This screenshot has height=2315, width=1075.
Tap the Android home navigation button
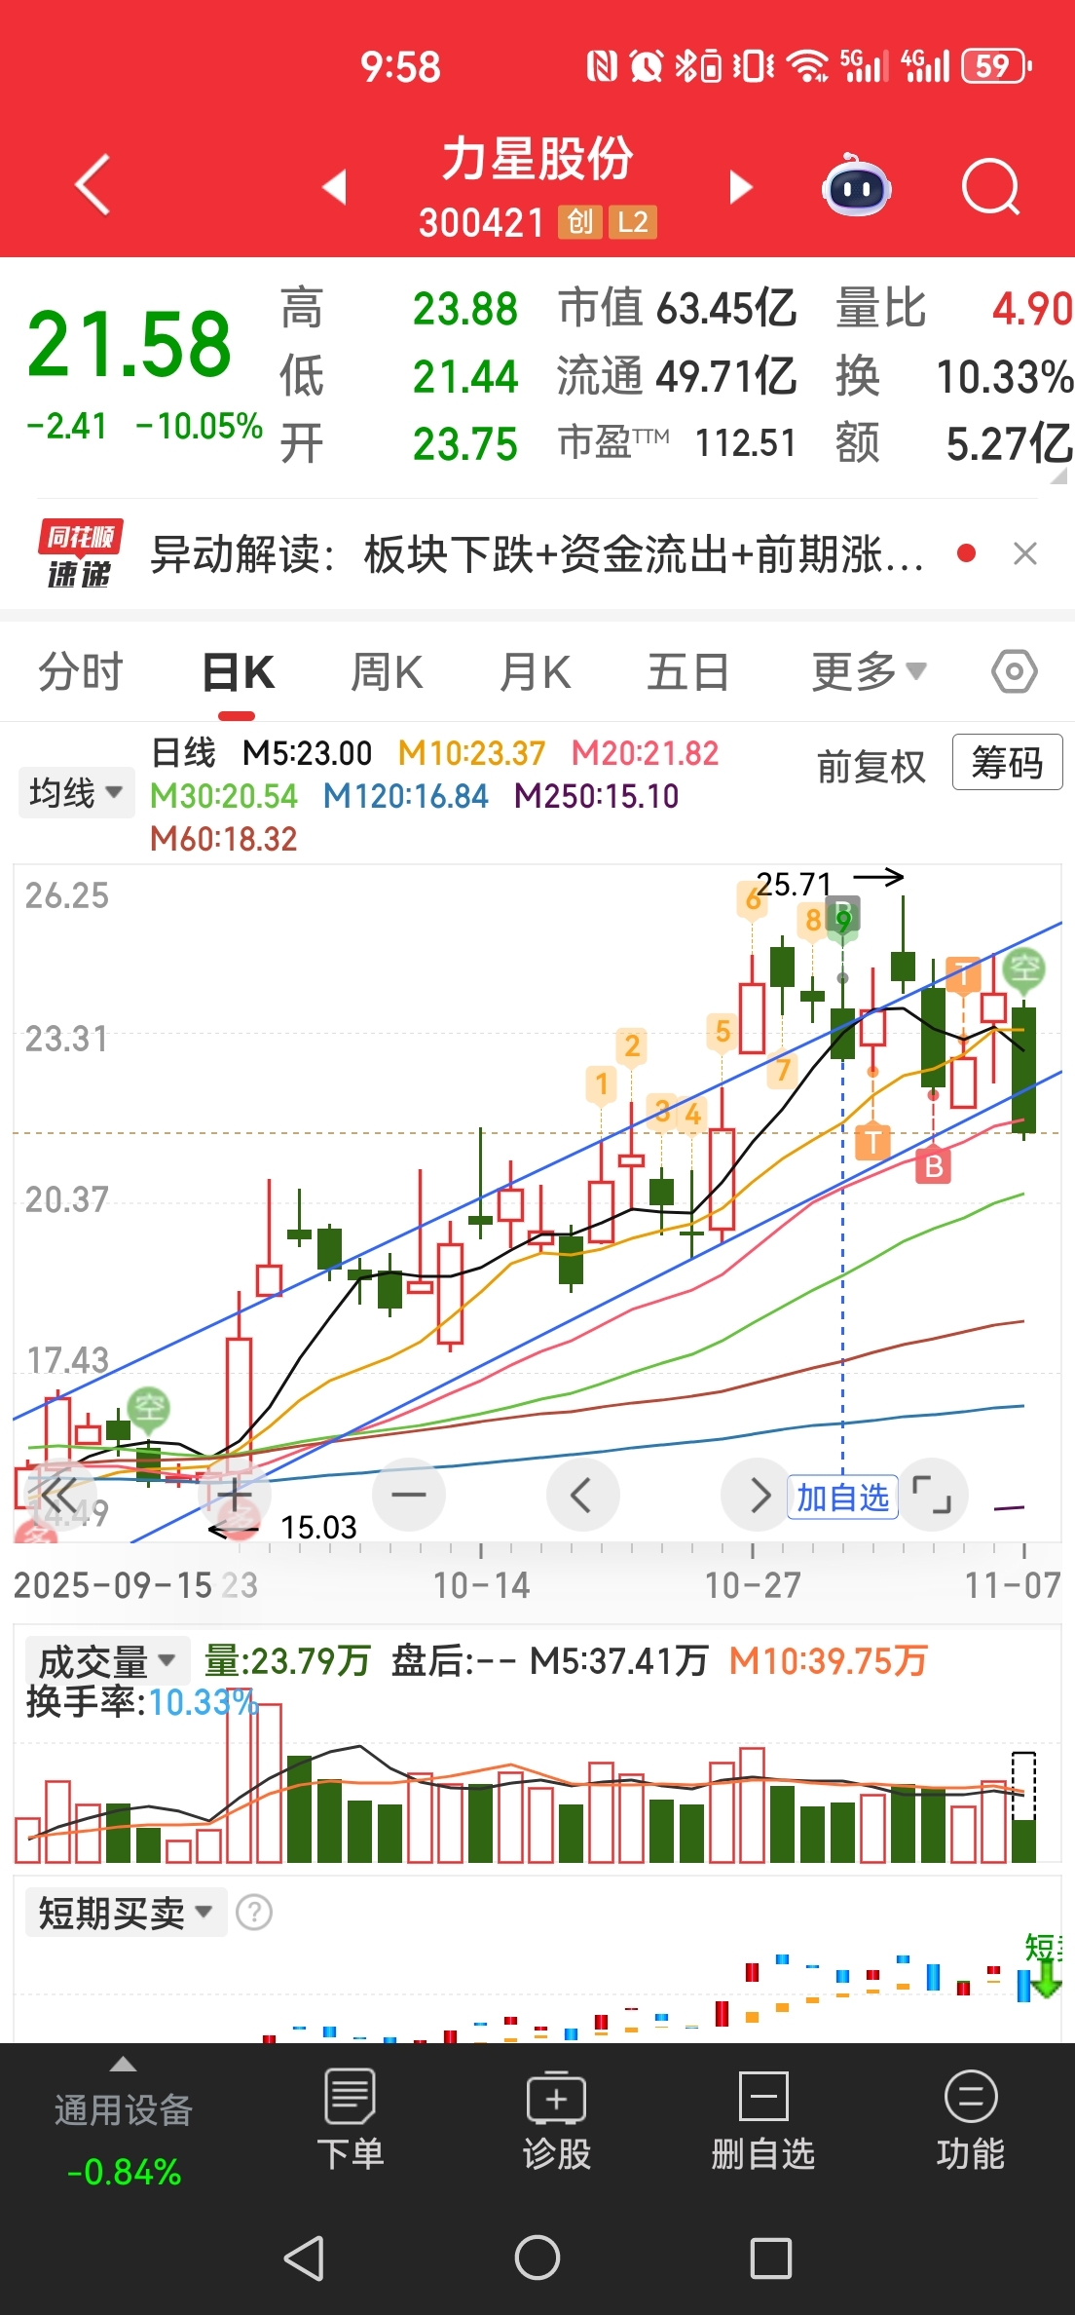tap(537, 2258)
